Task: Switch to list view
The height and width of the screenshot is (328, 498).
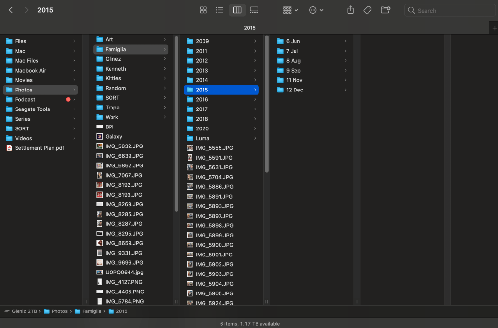Action: [x=220, y=10]
